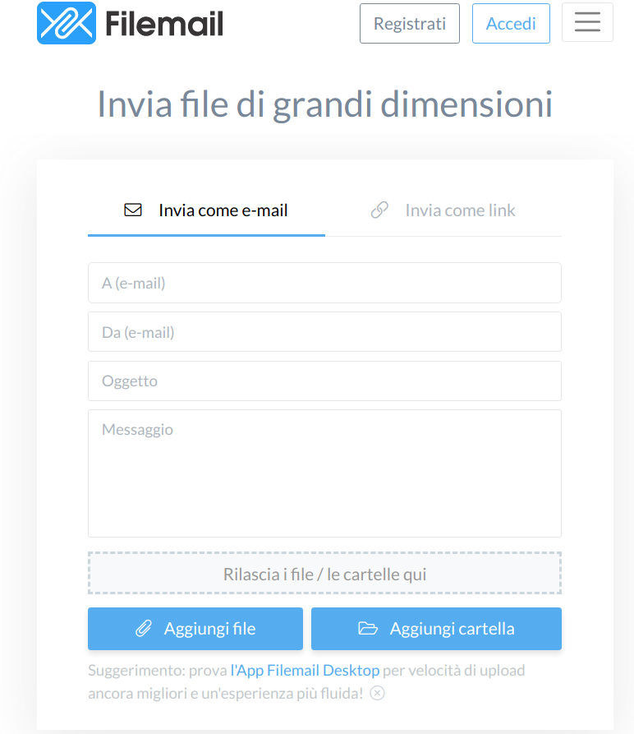Select the "Invia come e-mail" tab label
Viewport: 634px width, 734px height.
pyautogui.click(x=223, y=210)
